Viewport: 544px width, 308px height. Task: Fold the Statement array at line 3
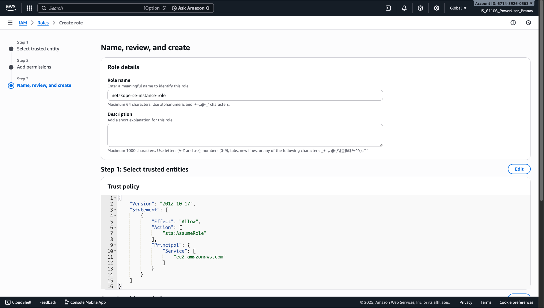(x=115, y=210)
